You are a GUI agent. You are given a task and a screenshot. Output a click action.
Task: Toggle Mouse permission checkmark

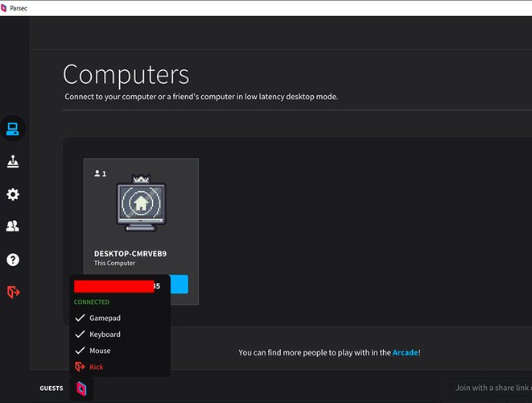(x=80, y=351)
